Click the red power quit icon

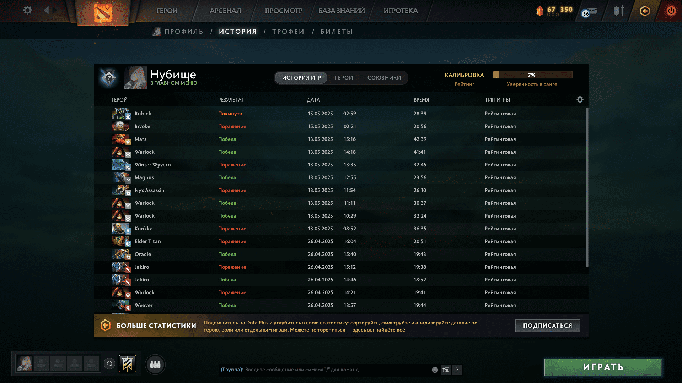tap(671, 11)
